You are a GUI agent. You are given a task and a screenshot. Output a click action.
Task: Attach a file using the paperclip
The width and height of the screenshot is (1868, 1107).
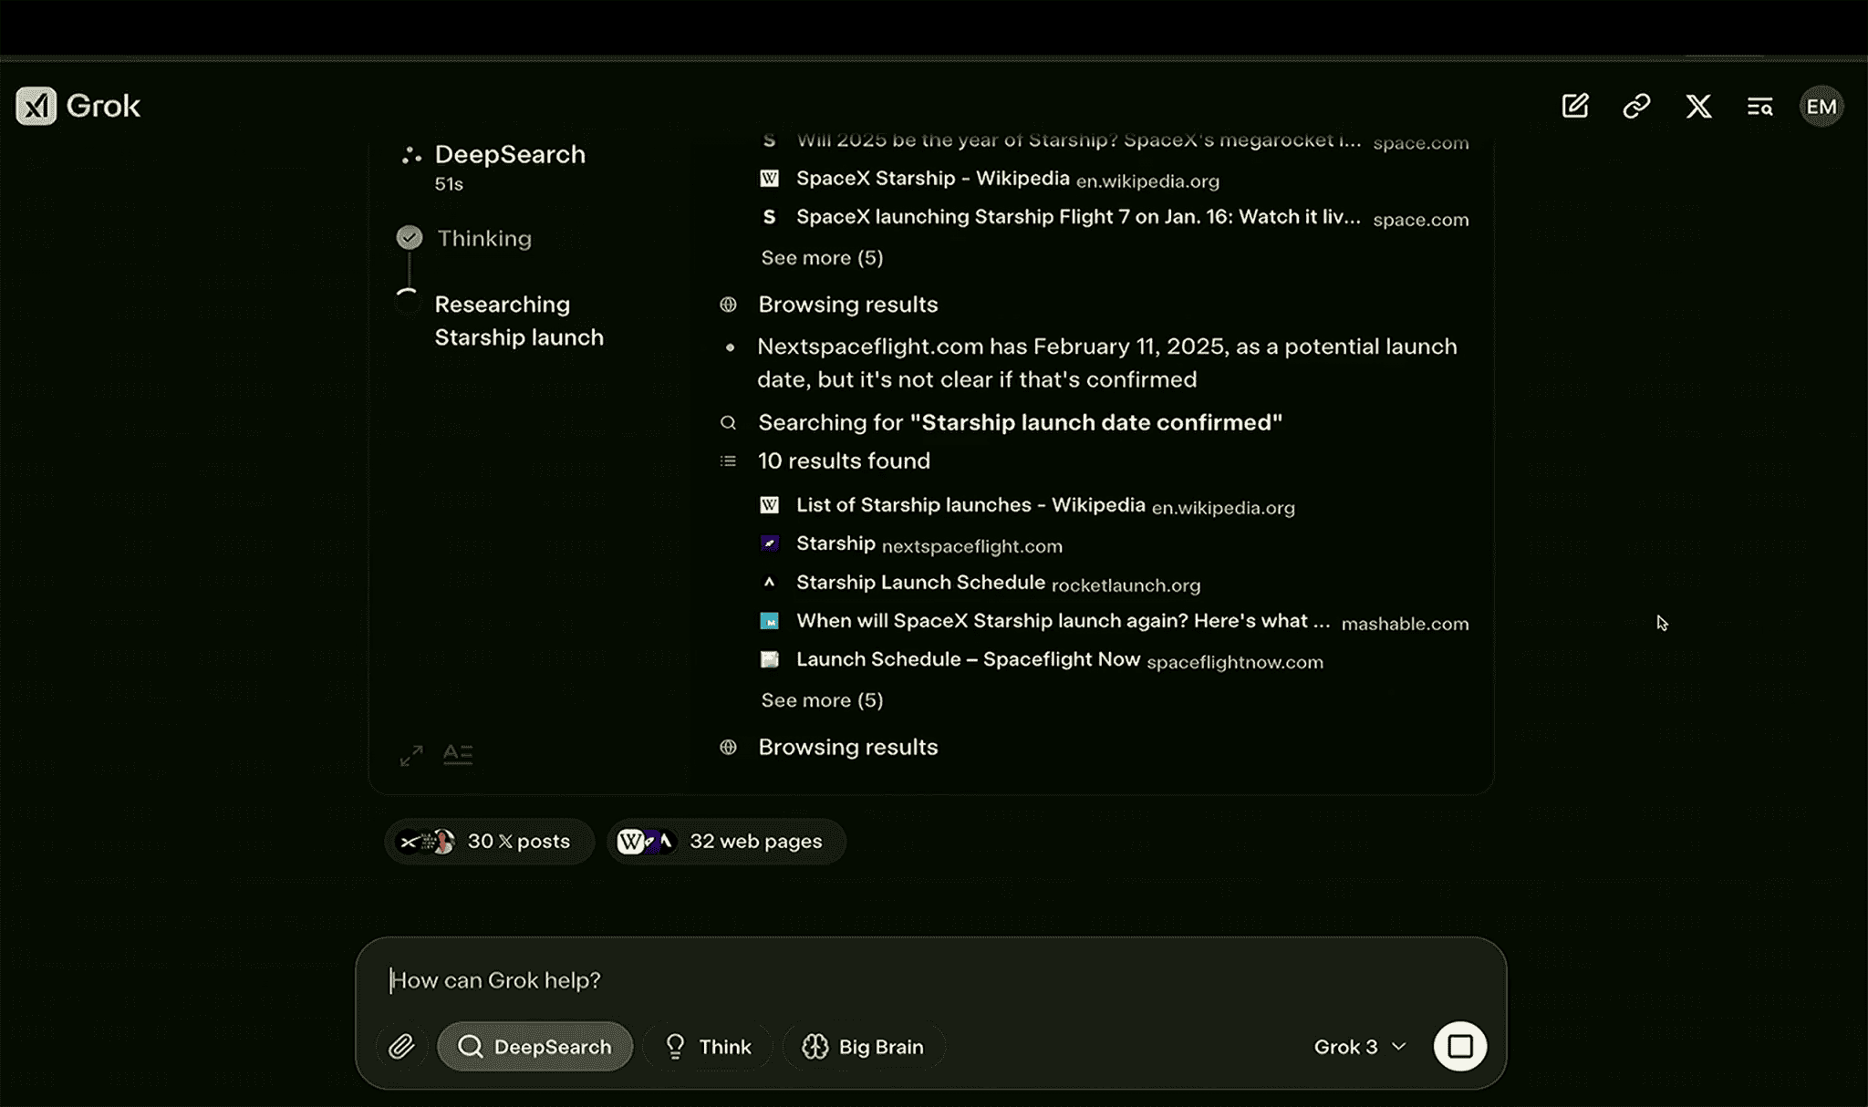click(x=401, y=1046)
